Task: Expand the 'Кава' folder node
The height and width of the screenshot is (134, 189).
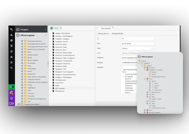Action: coord(22,66)
